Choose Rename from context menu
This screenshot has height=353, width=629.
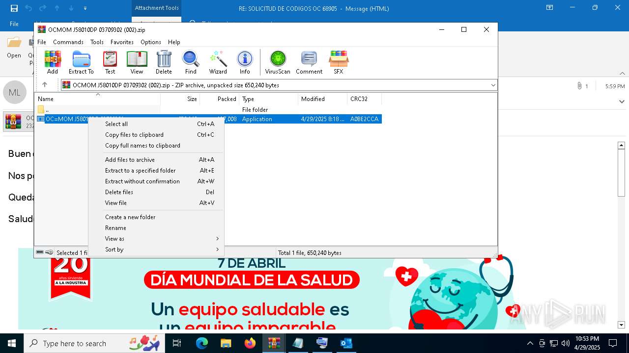click(x=157, y=228)
